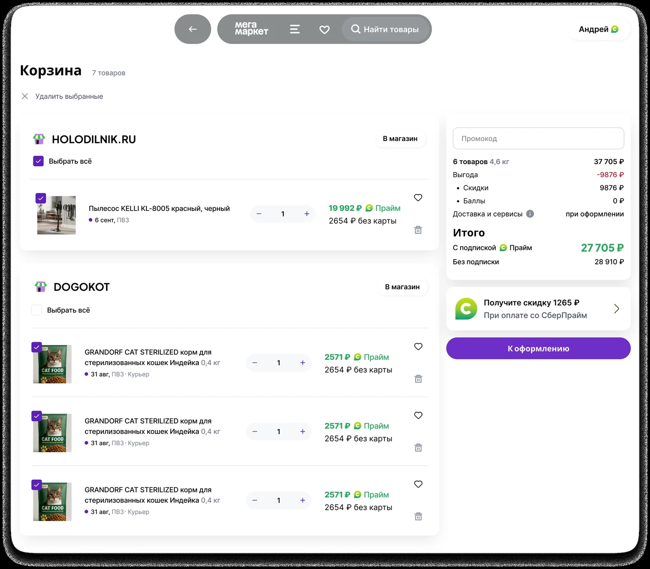
Task: Favorite the second GRANDORF cat food
Action: coord(418,416)
